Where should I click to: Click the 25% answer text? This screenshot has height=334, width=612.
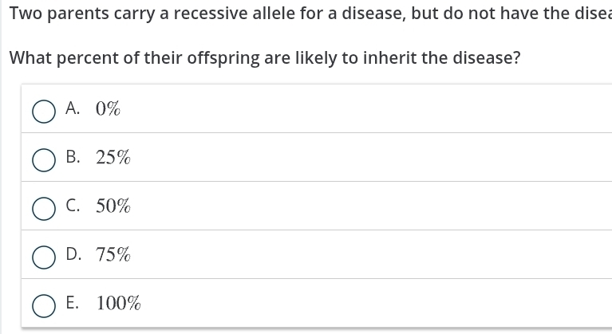click(x=113, y=158)
